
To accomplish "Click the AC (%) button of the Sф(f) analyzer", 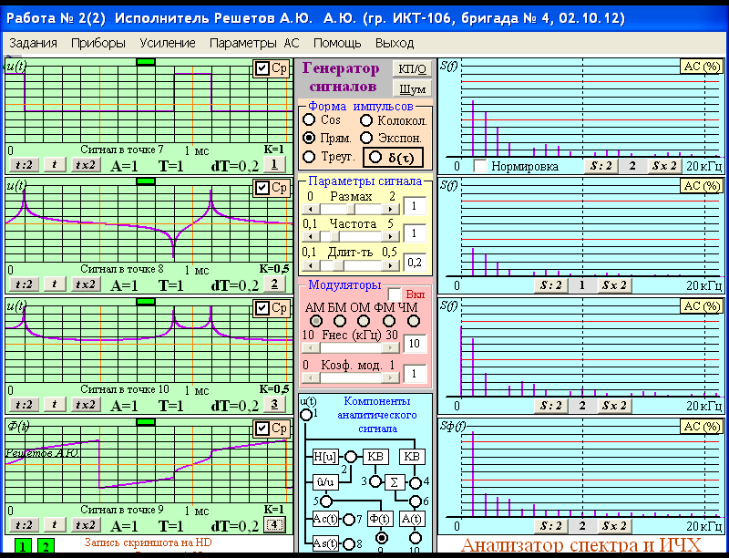I will coord(702,427).
